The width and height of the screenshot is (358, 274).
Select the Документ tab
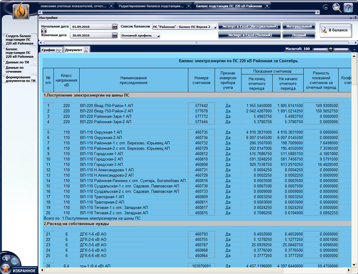click(x=77, y=50)
